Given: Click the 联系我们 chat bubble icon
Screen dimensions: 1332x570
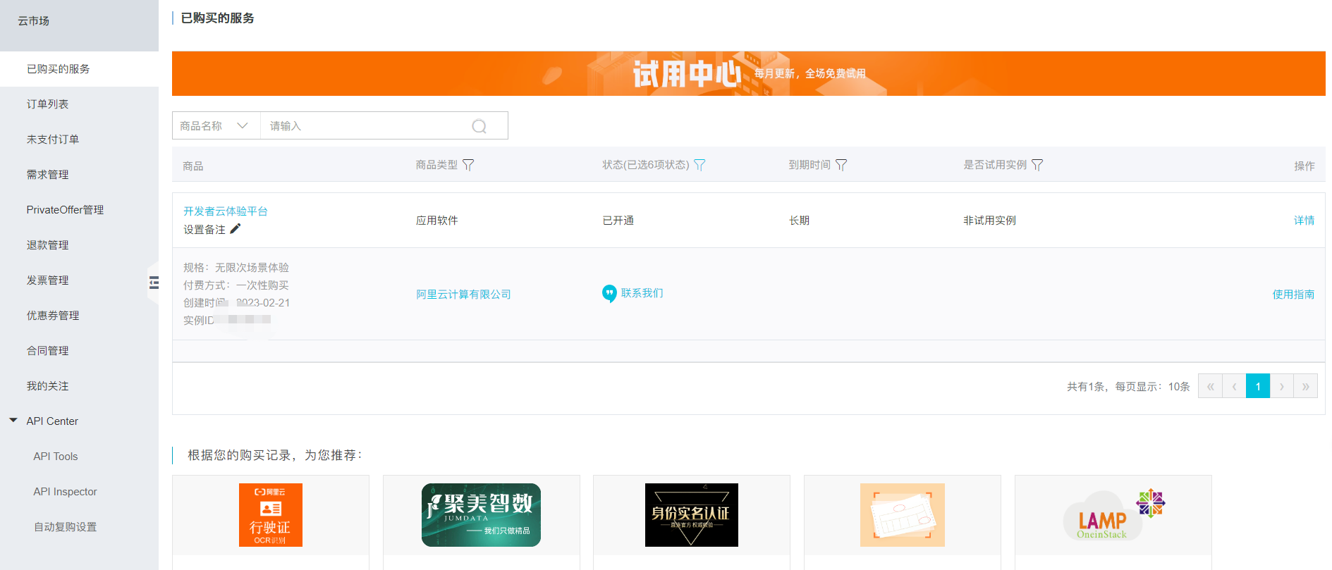Looking at the screenshot, I should coord(609,293).
